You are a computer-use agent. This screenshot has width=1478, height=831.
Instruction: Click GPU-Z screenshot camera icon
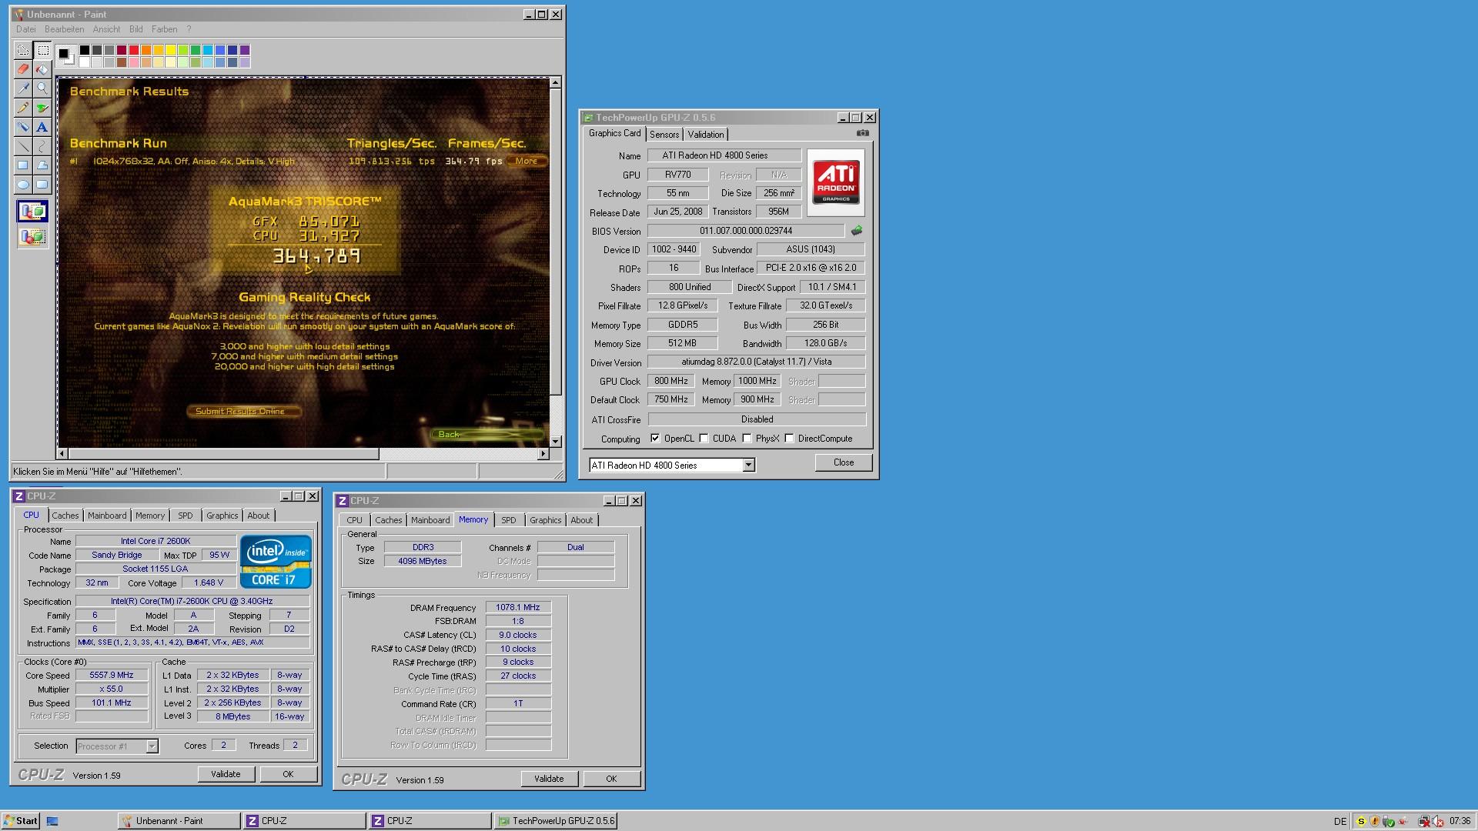[x=863, y=133]
